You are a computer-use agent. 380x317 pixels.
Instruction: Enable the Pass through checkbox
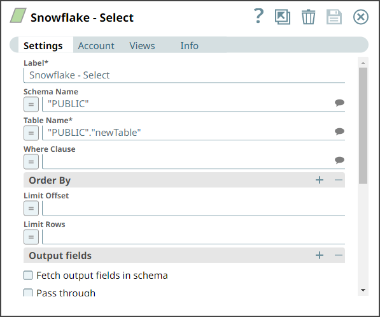click(x=28, y=293)
